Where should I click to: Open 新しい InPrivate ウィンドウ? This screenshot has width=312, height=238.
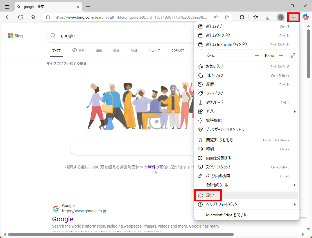pos(247,45)
